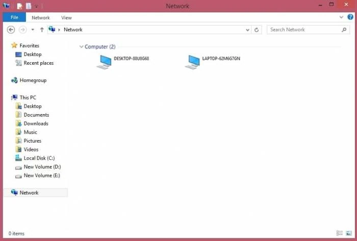The width and height of the screenshot is (357, 241).
Task: Click the title bar window system icon
Action: [6, 6]
